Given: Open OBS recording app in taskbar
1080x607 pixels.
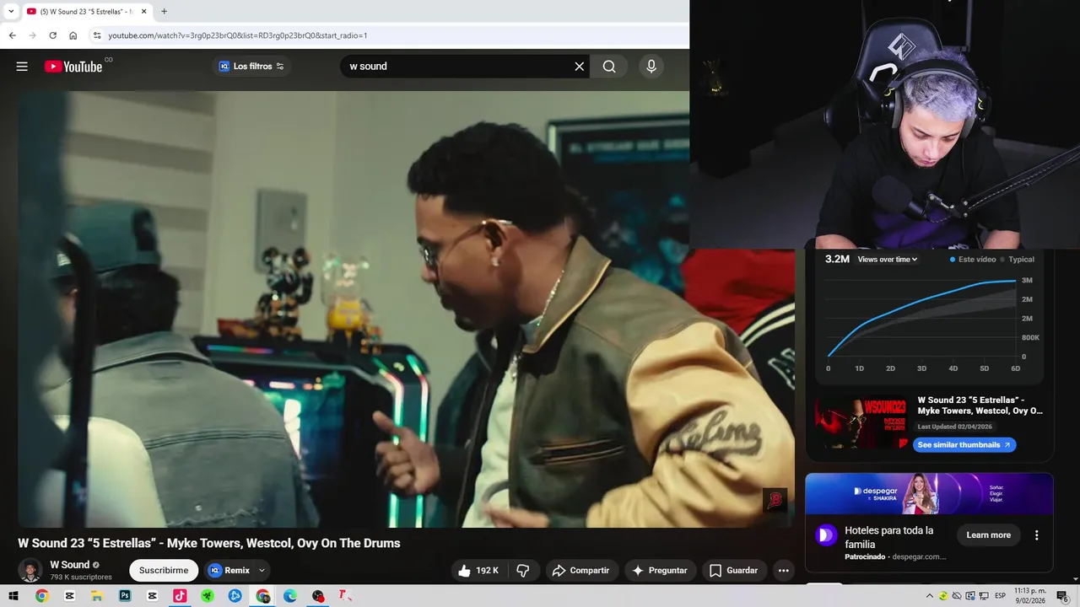Looking at the screenshot, I should click(318, 596).
